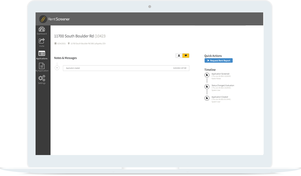Toggle the person filter button
Image resolution: width=301 pixels, height=176 pixels.
click(x=179, y=56)
